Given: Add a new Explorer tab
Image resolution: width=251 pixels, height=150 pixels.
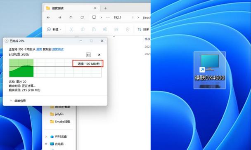Looking at the screenshot, I should [x=105, y=8].
